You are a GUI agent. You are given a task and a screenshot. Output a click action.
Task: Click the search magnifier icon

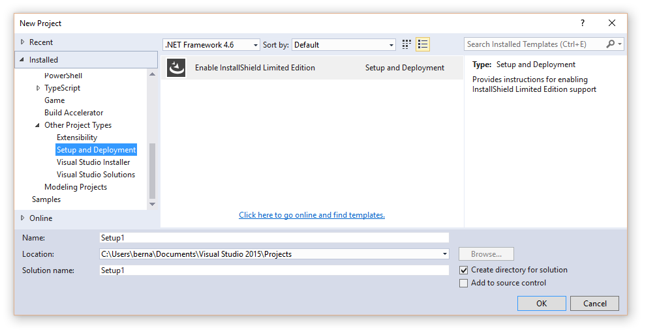pos(611,44)
